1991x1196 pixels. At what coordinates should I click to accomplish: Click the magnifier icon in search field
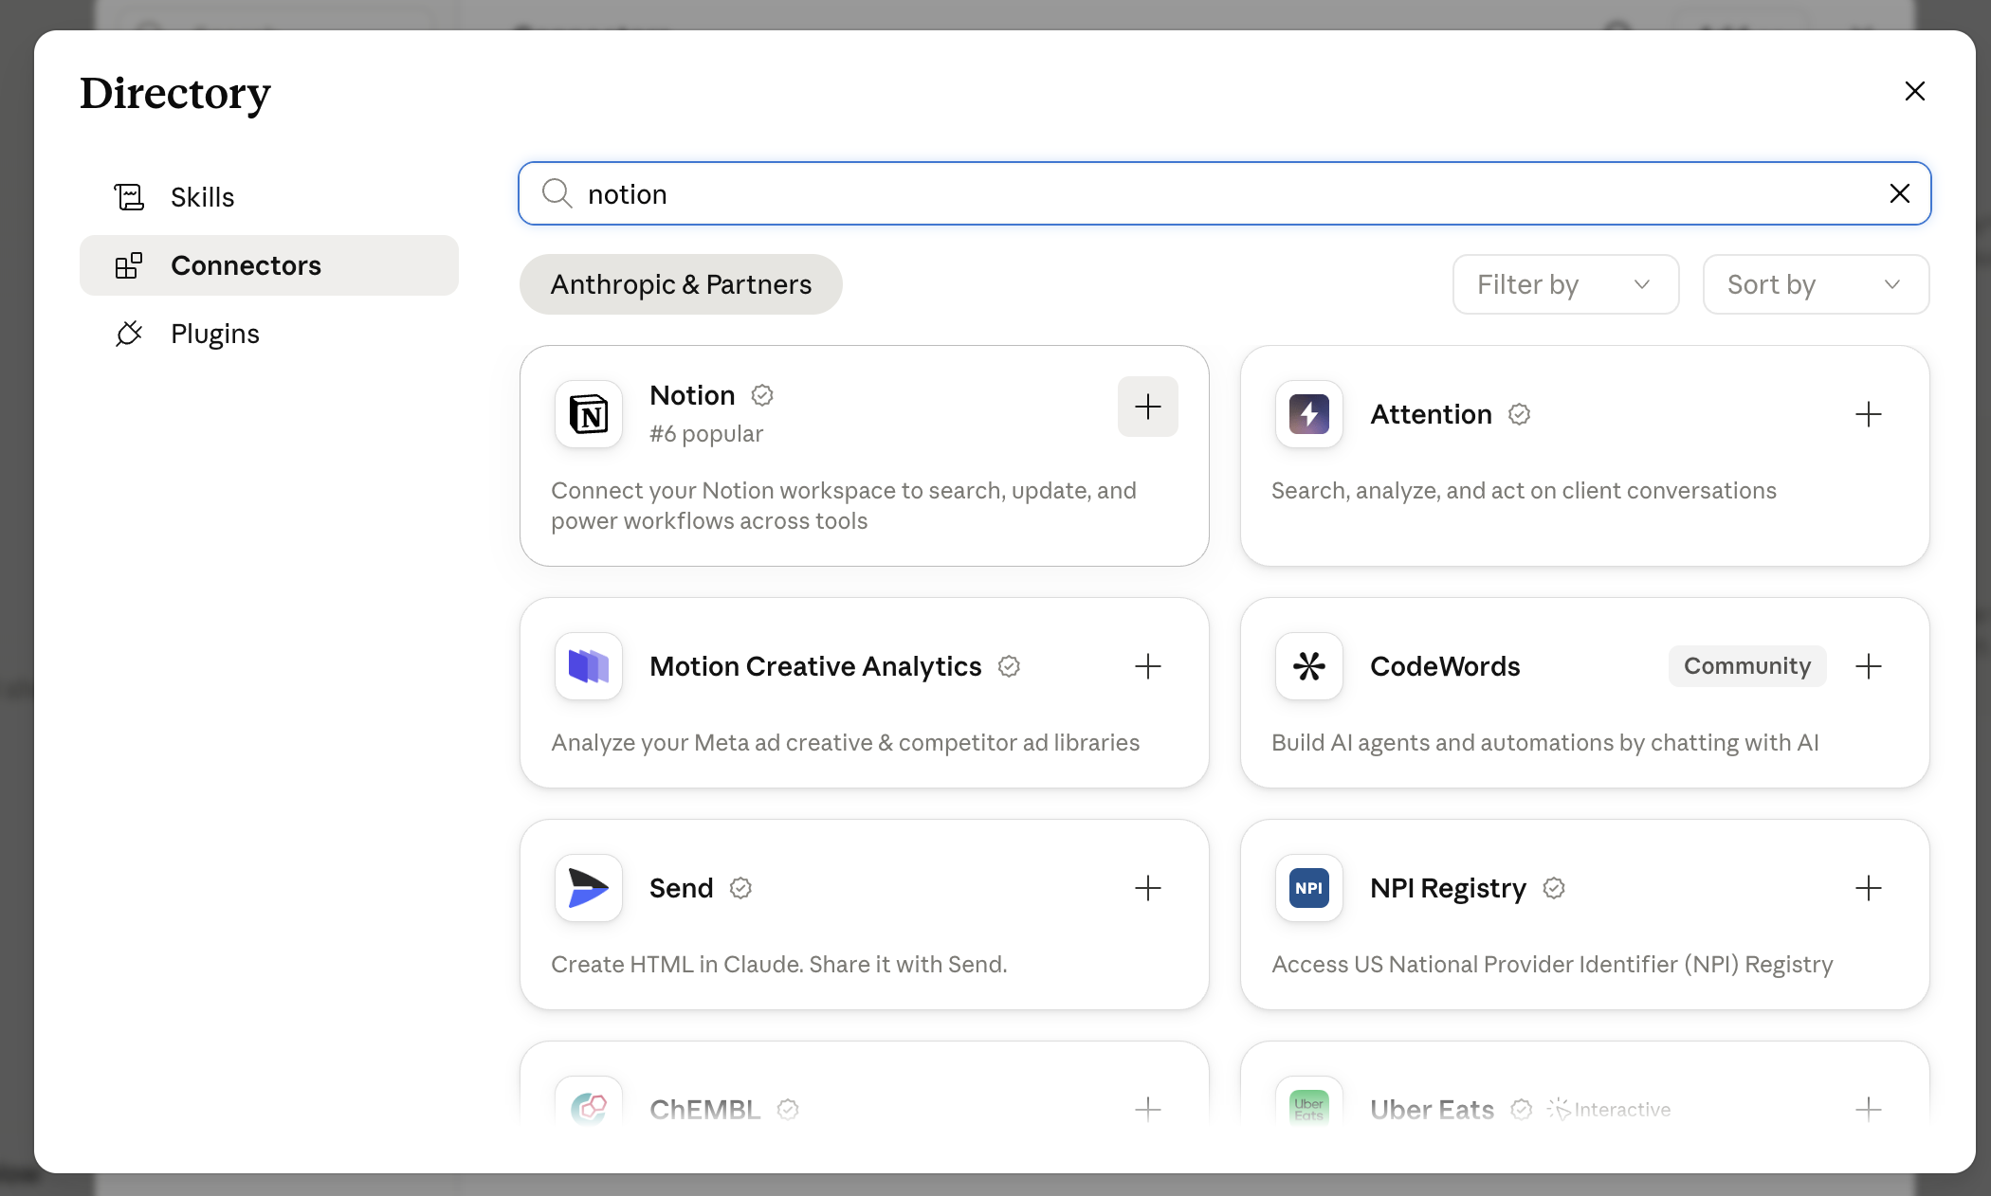click(557, 193)
